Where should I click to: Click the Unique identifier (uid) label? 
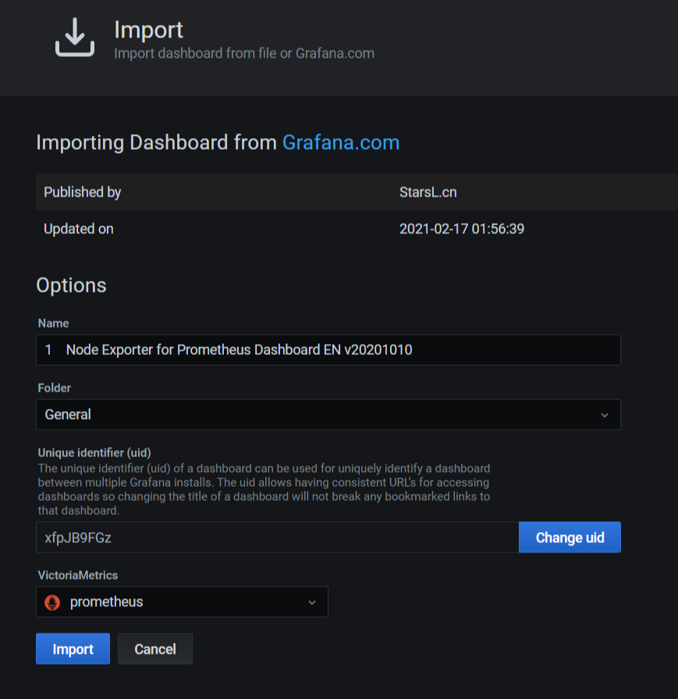[x=94, y=453]
